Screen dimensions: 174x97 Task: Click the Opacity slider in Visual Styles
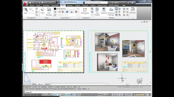click(67, 15)
